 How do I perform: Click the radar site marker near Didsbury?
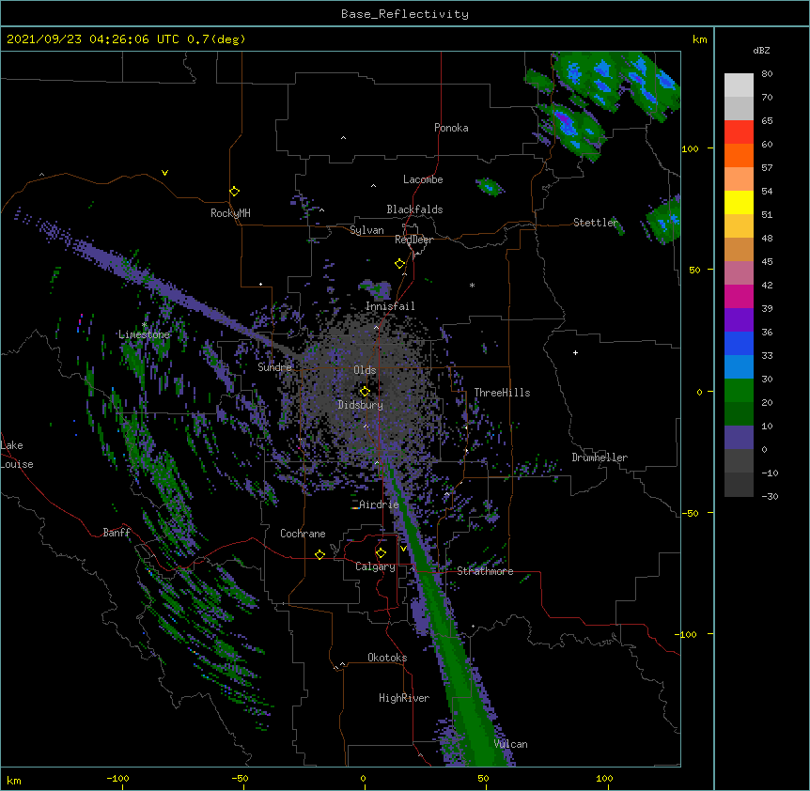[365, 391]
